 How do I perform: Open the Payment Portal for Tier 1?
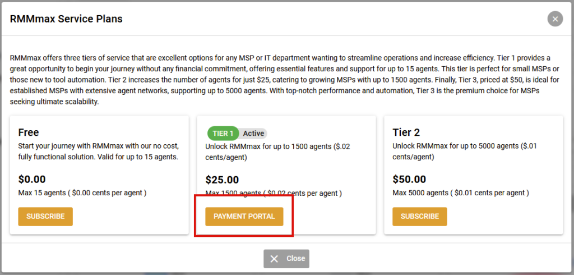point(244,217)
